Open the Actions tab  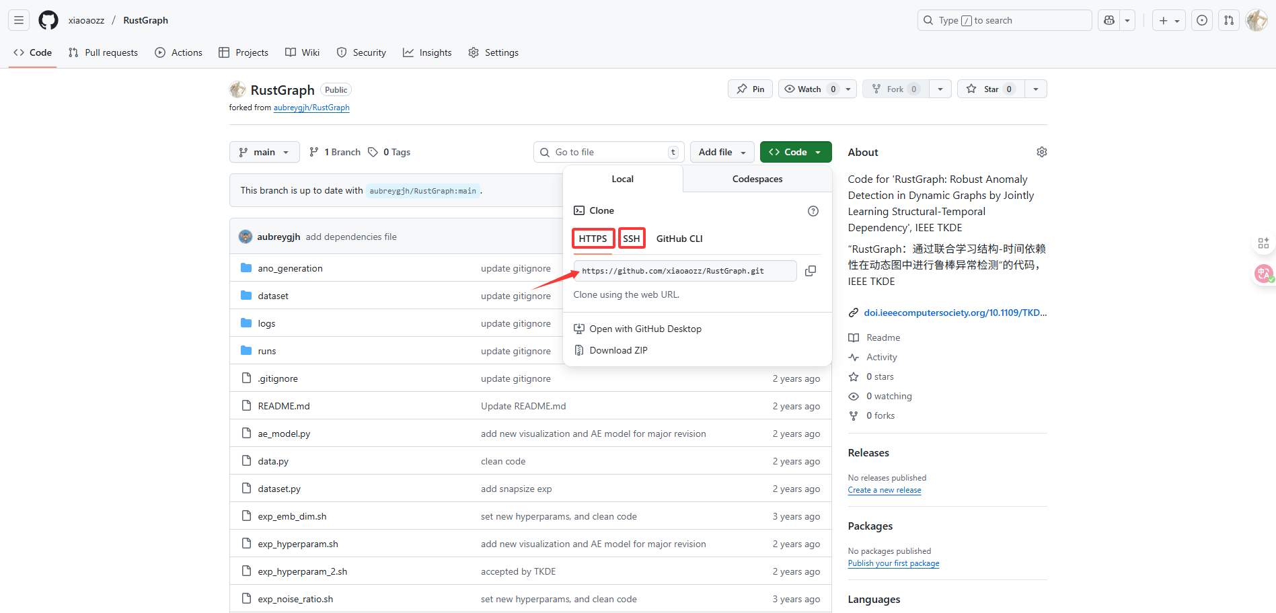pos(178,52)
